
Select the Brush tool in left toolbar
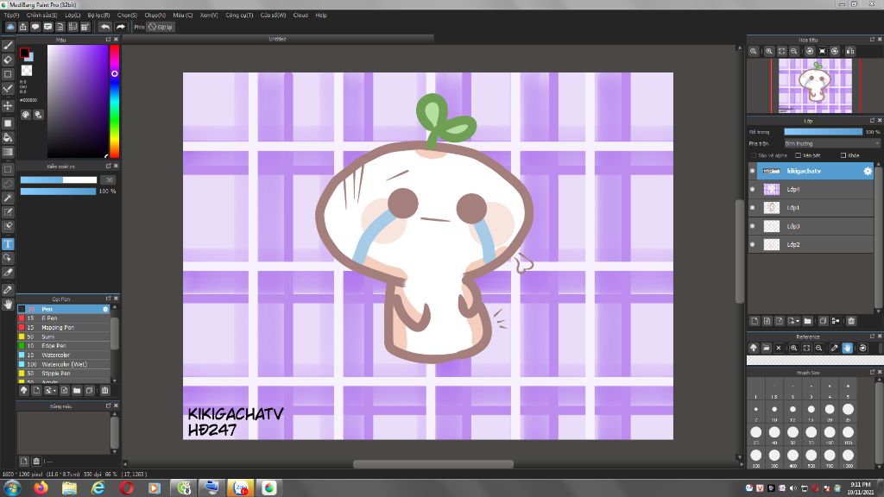8,46
